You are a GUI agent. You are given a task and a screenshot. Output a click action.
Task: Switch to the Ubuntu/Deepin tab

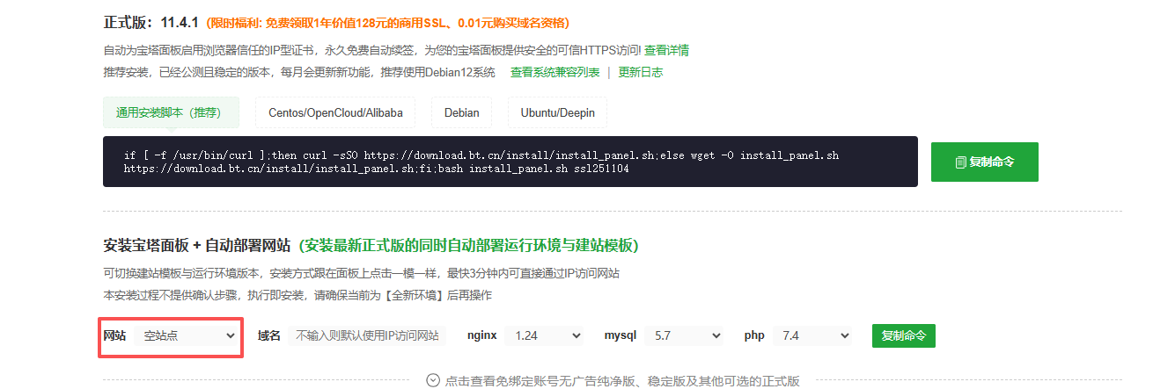point(557,112)
